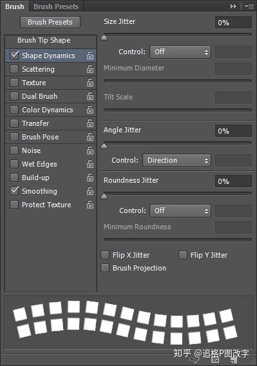
Task: Enable the Noise checkbox
Action: click(x=14, y=150)
